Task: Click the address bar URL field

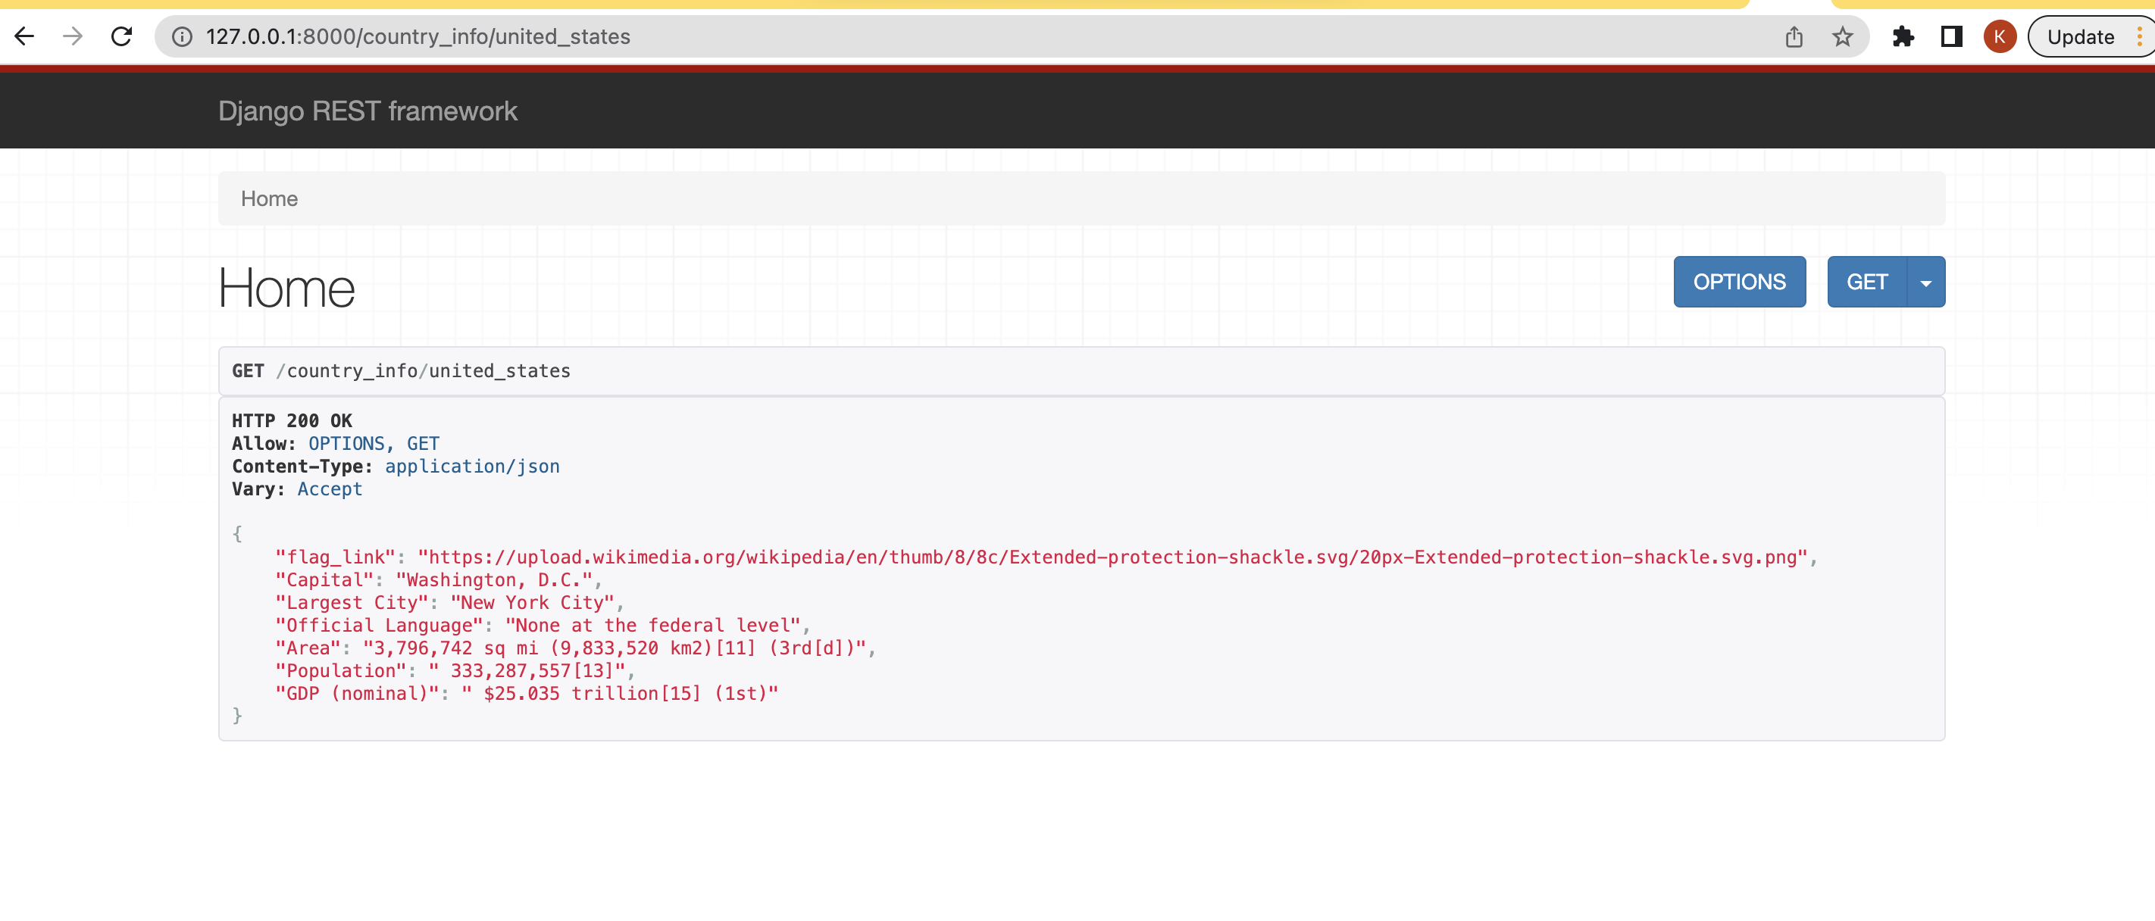Action: tap(920, 37)
